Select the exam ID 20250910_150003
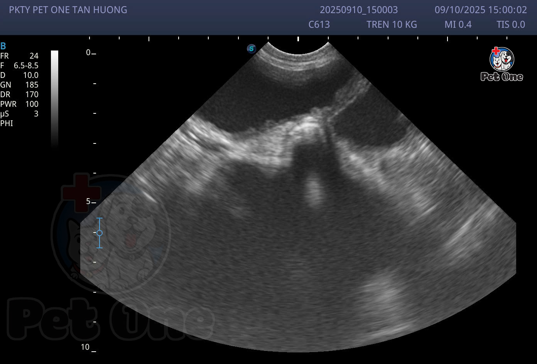 359,10
